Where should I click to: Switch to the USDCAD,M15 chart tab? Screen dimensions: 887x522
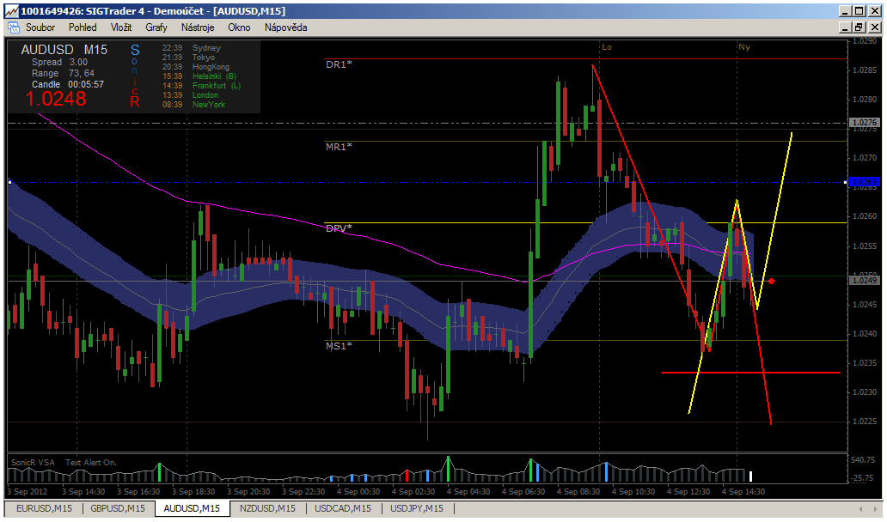click(343, 508)
